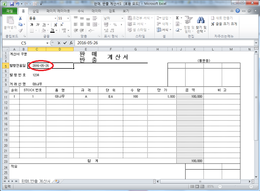The height and width of the screenshot is (191, 260).
Task: Select the 판매,반출 계산서 sheet tab
Action: tap(36, 181)
